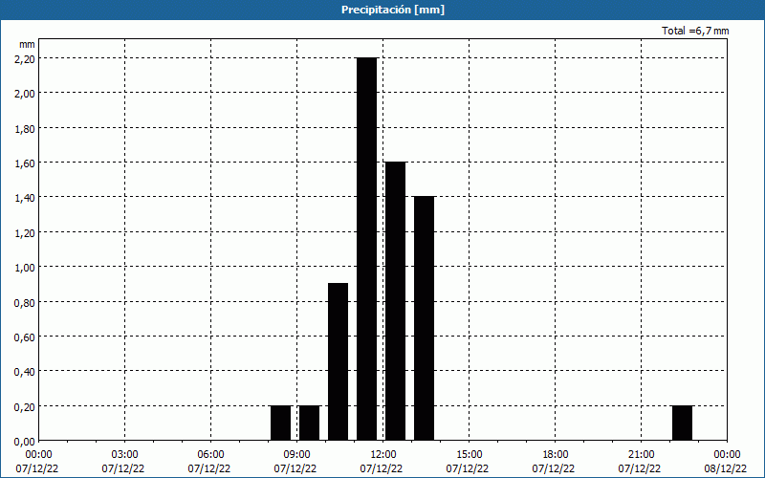Select the 0,20 y-axis value
Viewport: 765px width, 478px height.
pos(25,407)
